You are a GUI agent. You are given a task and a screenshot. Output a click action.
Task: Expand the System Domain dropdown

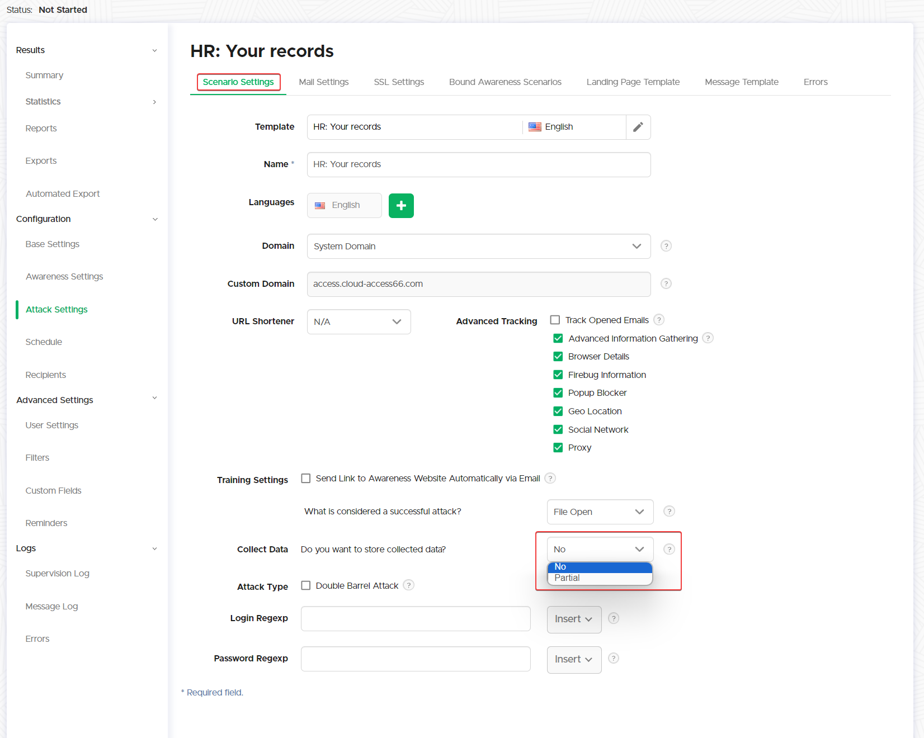(478, 247)
